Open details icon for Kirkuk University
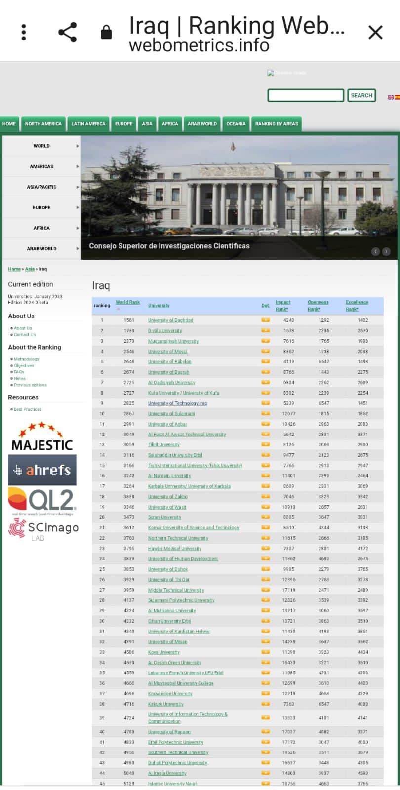 coord(266,704)
